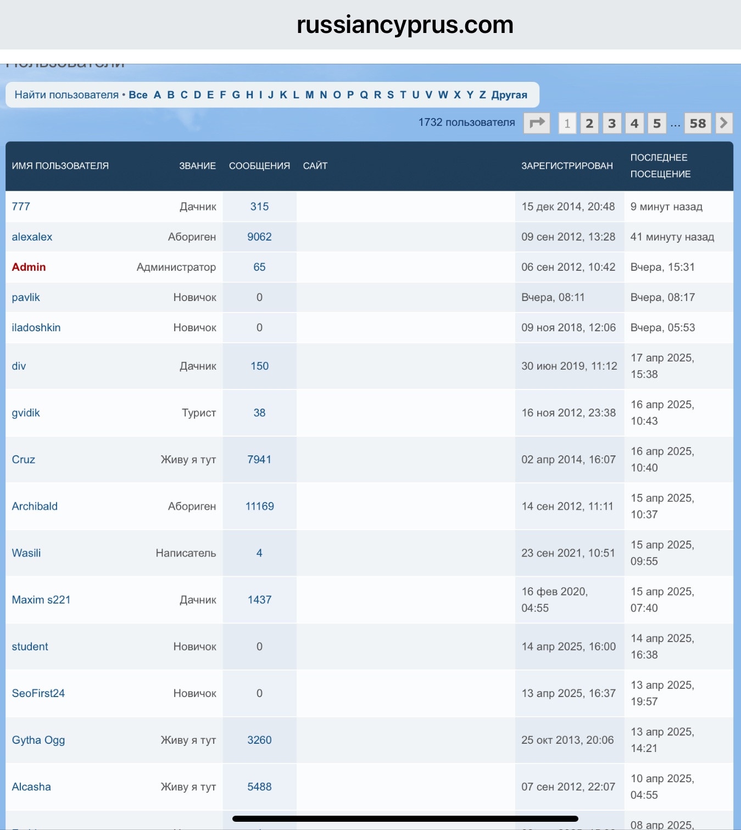Screen dimensions: 741x830
Task: Filter users by letter A
Action: [x=157, y=94]
